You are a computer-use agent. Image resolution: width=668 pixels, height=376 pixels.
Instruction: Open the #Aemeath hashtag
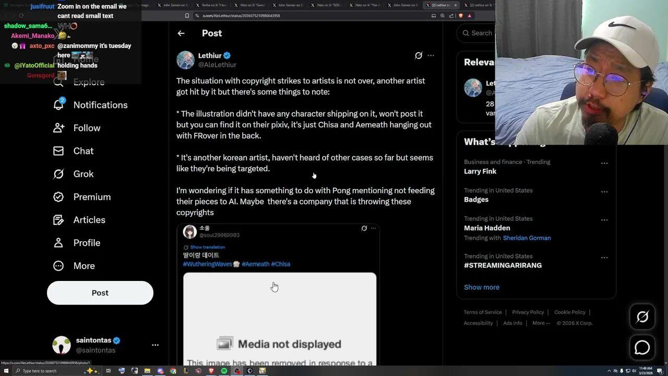(x=256, y=264)
